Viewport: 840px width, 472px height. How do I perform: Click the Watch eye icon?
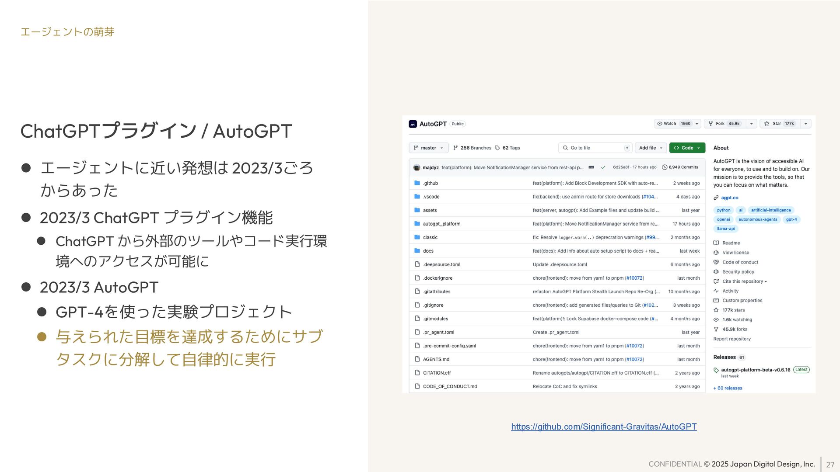coord(660,124)
